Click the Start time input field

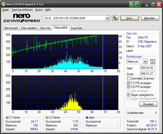point(148,68)
